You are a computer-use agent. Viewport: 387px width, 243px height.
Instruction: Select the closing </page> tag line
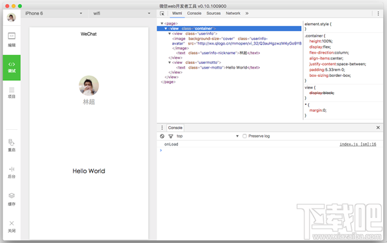pos(168,82)
